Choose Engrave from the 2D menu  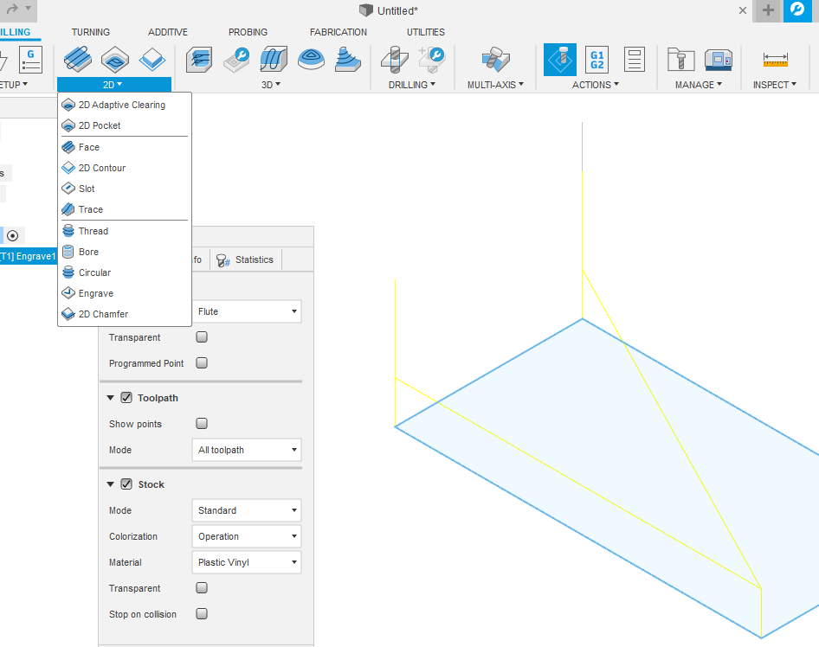point(95,293)
